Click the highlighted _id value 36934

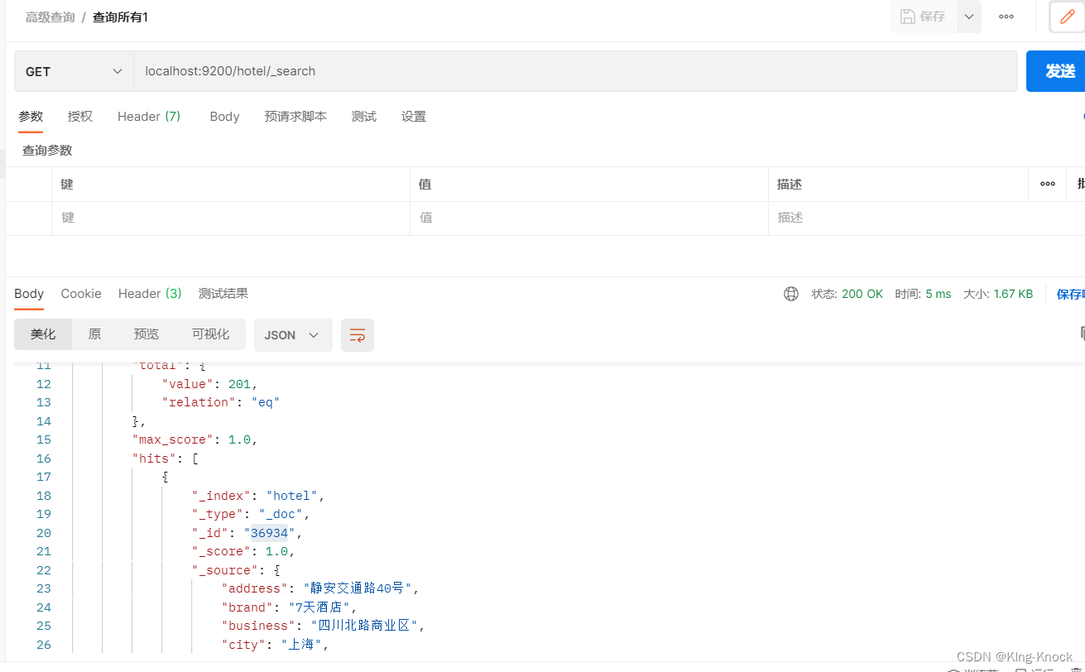pos(269,533)
